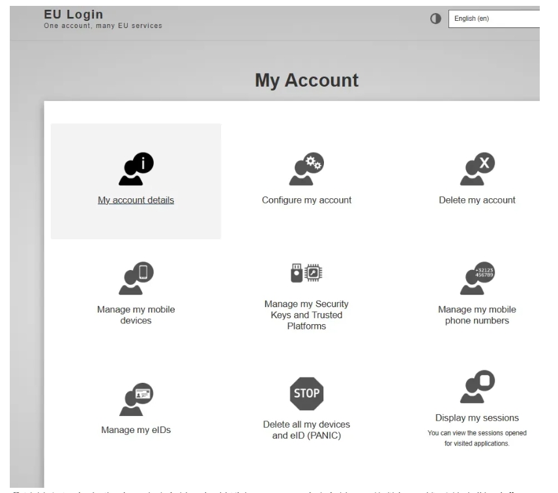Open the English (en) language dropdown
Image resolution: width=558 pixels, height=493 pixels.
pos(493,19)
